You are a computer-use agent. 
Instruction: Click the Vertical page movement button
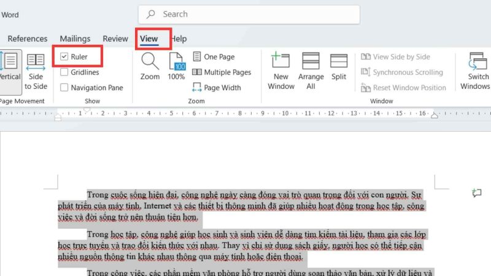[10, 71]
